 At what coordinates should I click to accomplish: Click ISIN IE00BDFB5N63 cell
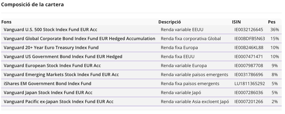[249, 38]
